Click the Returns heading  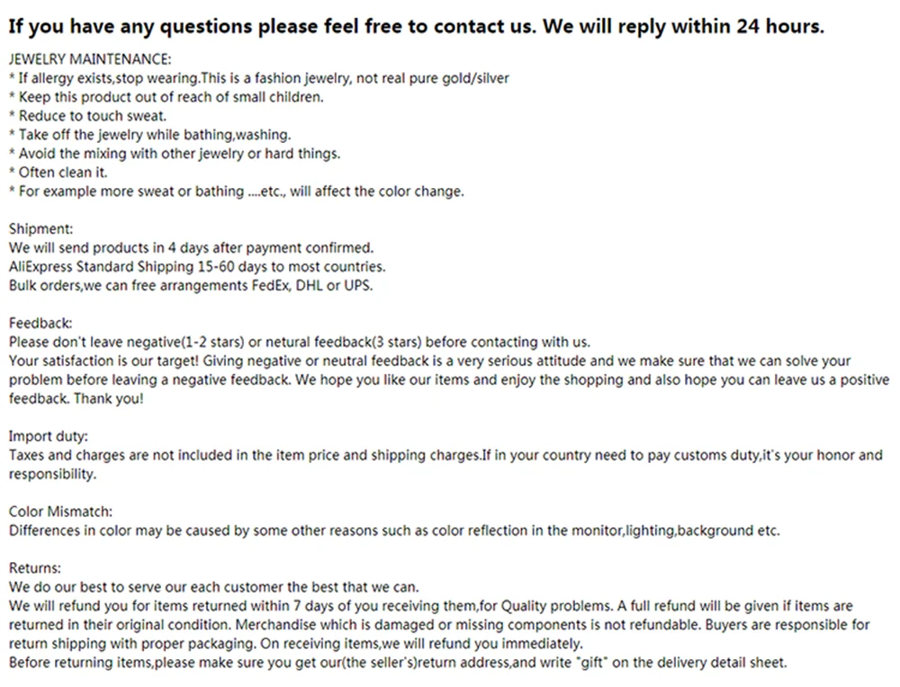(35, 568)
